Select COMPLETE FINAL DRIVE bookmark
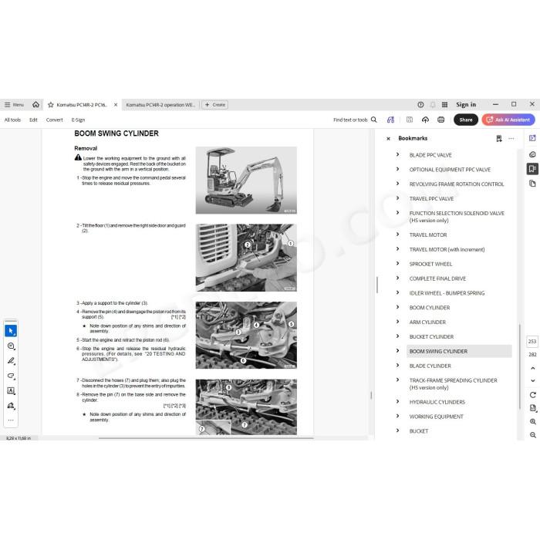The width and height of the screenshot is (540, 540). click(x=437, y=278)
